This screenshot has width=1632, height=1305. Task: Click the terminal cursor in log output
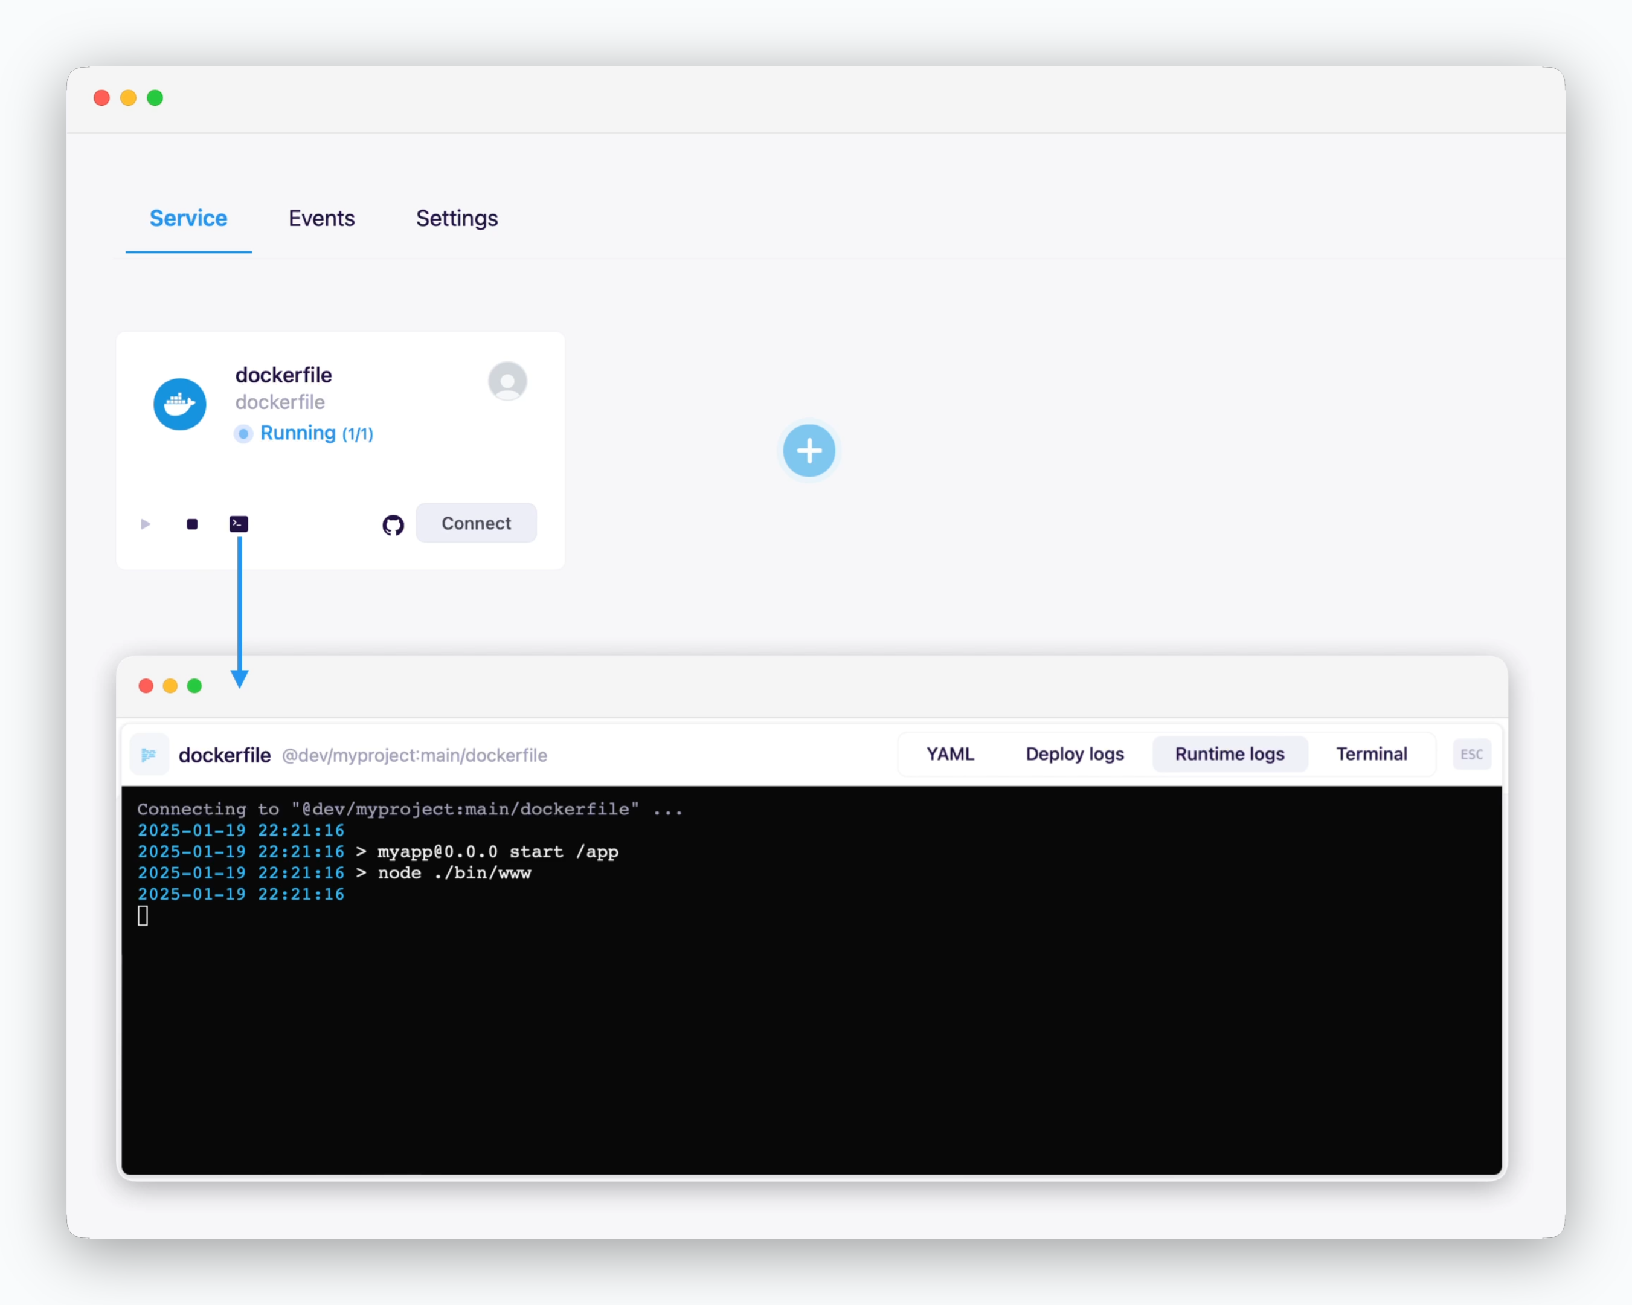[x=143, y=916]
